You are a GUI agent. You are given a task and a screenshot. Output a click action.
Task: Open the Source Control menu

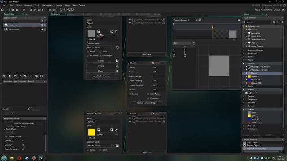pyautogui.click(x=79, y=5)
